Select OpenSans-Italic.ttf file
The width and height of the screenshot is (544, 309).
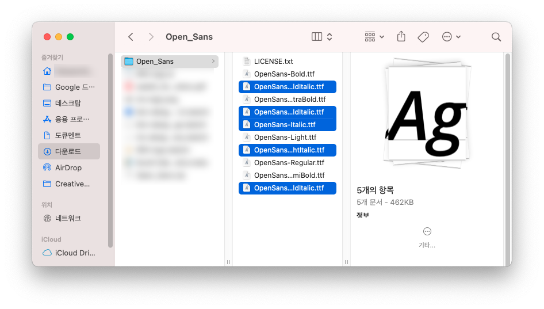(x=288, y=125)
